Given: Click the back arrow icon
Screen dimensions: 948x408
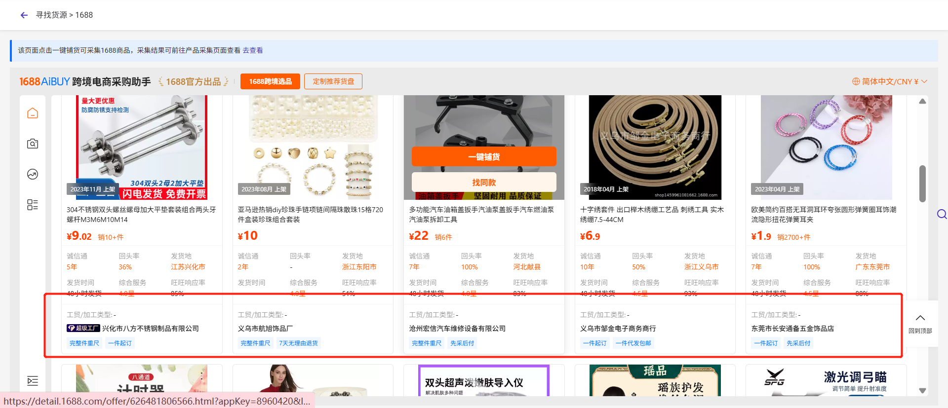Looking at the screenshot, I should (24, 15).
